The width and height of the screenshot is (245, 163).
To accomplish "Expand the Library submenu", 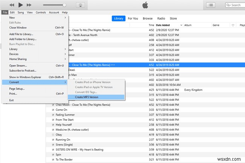I will click(x=35, y=49).
